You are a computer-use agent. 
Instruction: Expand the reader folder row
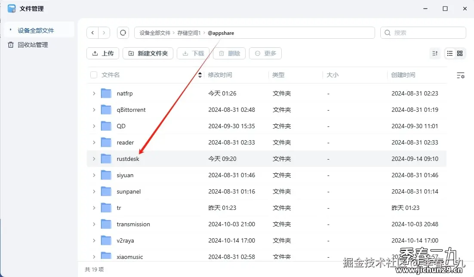94,142
